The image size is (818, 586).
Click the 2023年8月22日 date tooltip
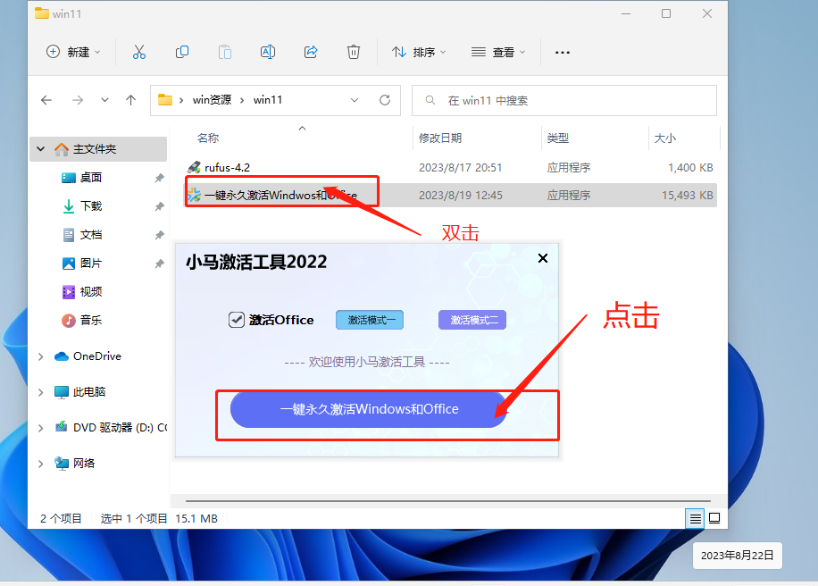point(737,556)
